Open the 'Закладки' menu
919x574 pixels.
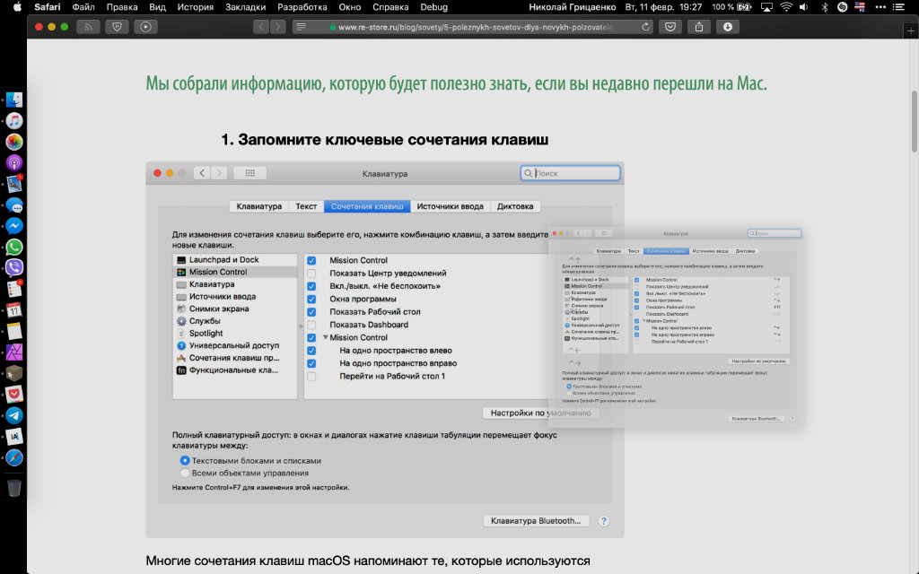coord(245,7)
